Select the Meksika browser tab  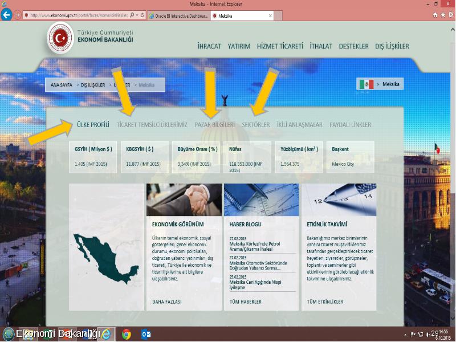click(242, 16)
